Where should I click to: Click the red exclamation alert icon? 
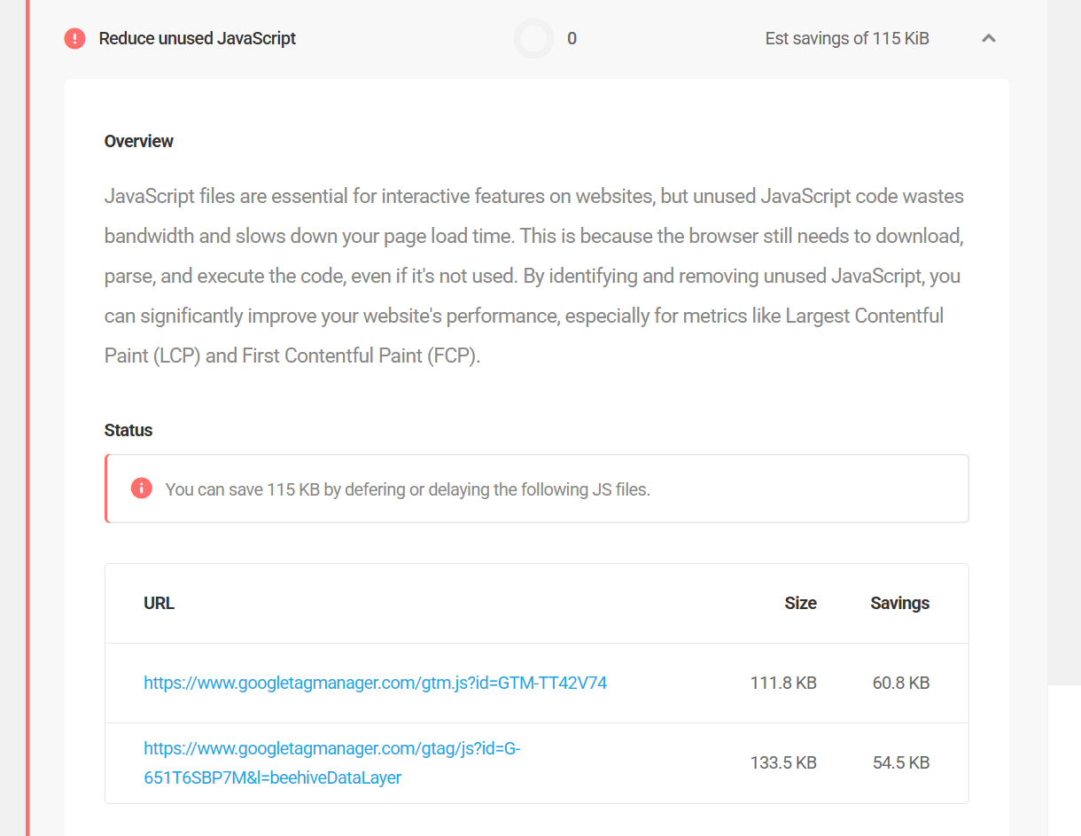[x=74, y=38]
